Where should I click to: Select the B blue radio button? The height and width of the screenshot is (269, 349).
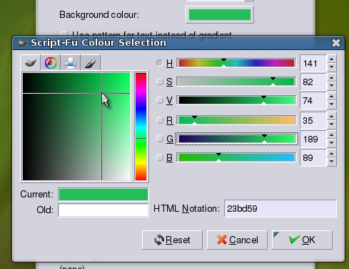coord(160,157)
